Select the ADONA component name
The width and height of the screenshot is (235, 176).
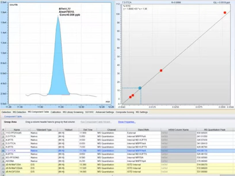(10, 161)
